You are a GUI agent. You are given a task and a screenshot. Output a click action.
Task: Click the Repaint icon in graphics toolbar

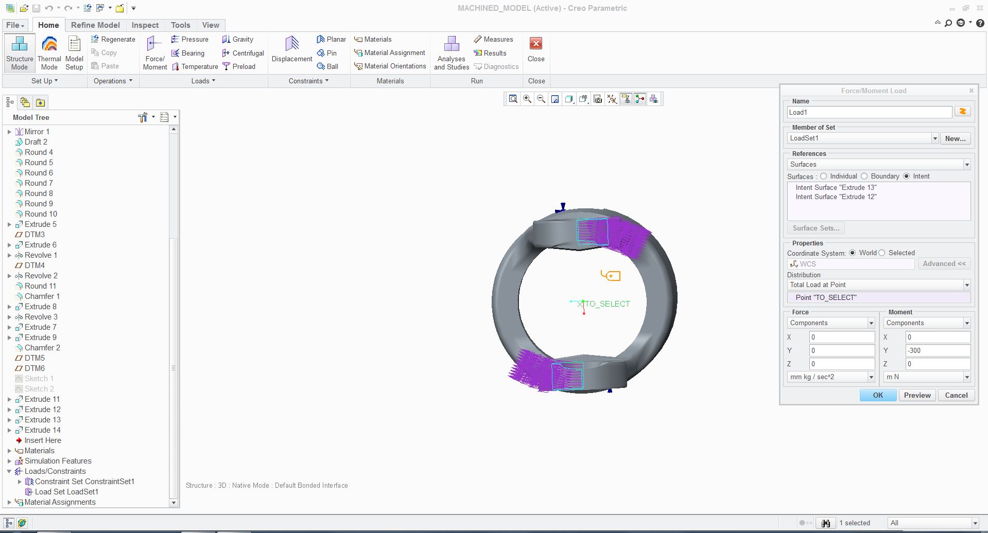click(x=555, y=99)
